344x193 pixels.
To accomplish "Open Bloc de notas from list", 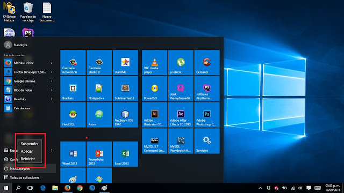I will [x=30, y=90].
